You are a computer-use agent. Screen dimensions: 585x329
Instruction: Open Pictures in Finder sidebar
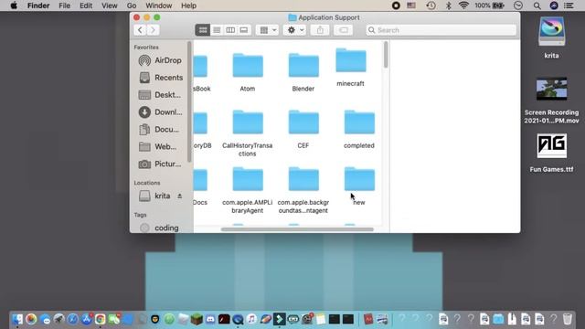click(160, 164)
